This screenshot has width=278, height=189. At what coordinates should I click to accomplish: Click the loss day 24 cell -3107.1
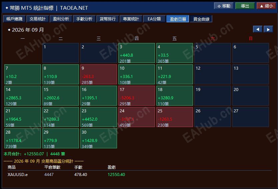click(137, 117)
